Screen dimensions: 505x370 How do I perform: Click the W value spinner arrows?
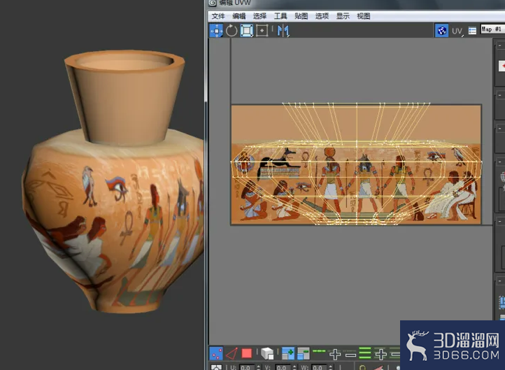[330, 367]
